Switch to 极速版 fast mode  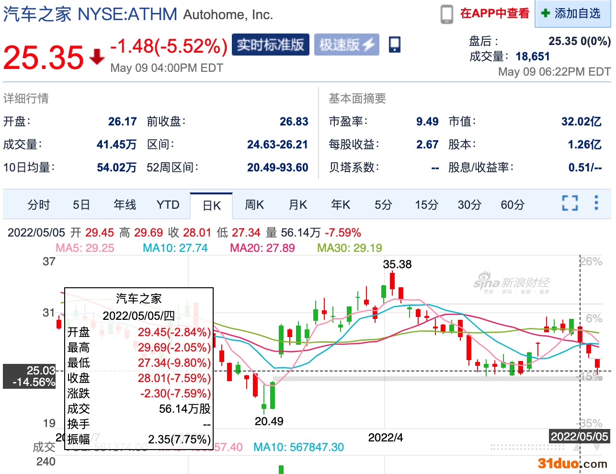(x=346, y=45)
